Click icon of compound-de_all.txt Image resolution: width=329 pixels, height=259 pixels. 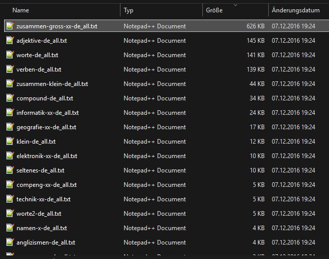(10, 98)
